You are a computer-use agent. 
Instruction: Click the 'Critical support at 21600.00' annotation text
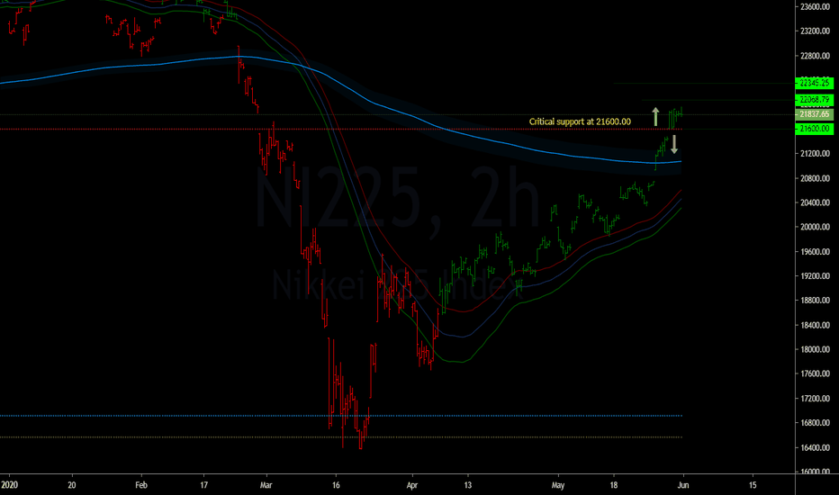580,121
